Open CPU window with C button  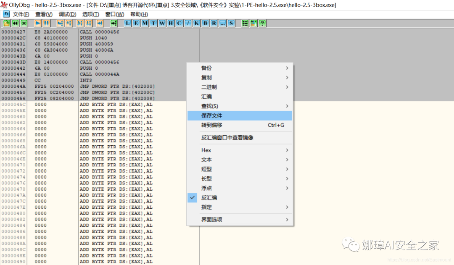tap(179, 24)
